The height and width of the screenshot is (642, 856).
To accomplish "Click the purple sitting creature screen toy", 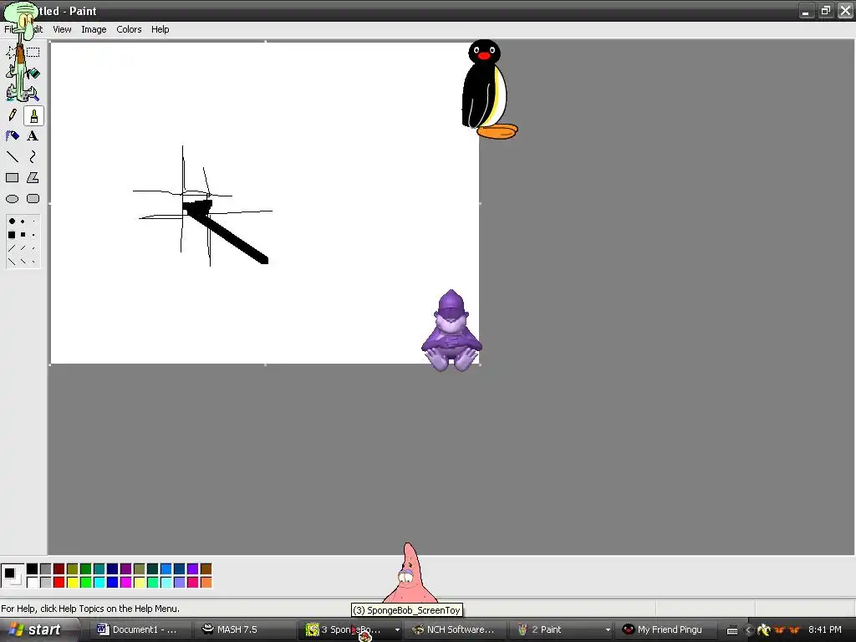I will [x=451, y=331].
